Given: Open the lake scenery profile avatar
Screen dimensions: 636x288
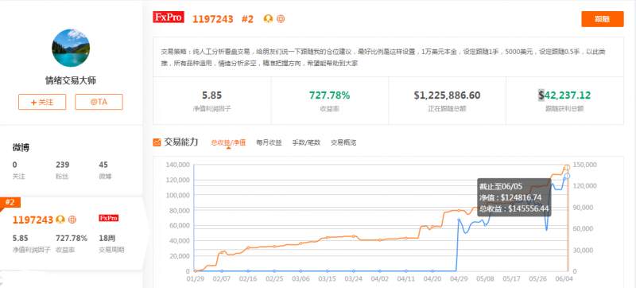Looking at the screenshot, I should click(x=71, y=48).
